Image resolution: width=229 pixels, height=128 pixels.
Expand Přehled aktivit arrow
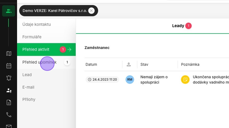(69, 49)
